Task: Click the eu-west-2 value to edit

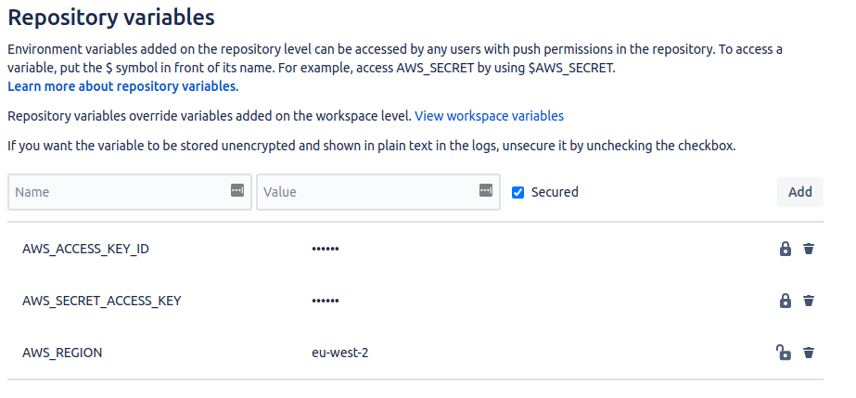Action: coord(340,353)
